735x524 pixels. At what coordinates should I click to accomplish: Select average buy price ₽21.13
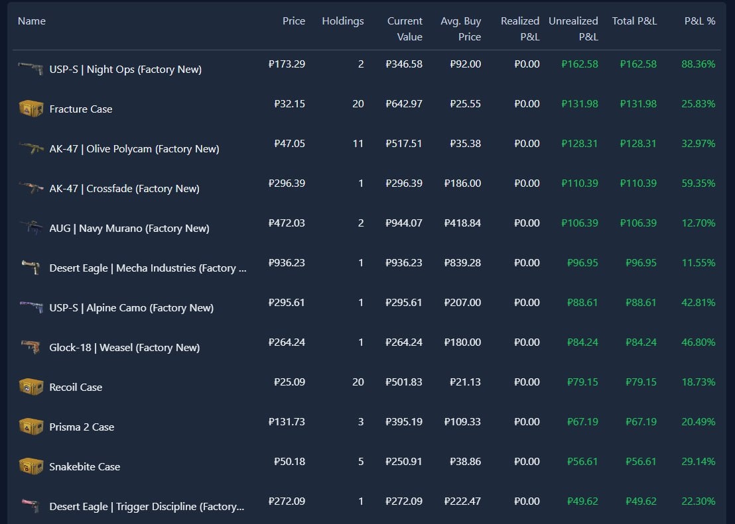(465, 383)
